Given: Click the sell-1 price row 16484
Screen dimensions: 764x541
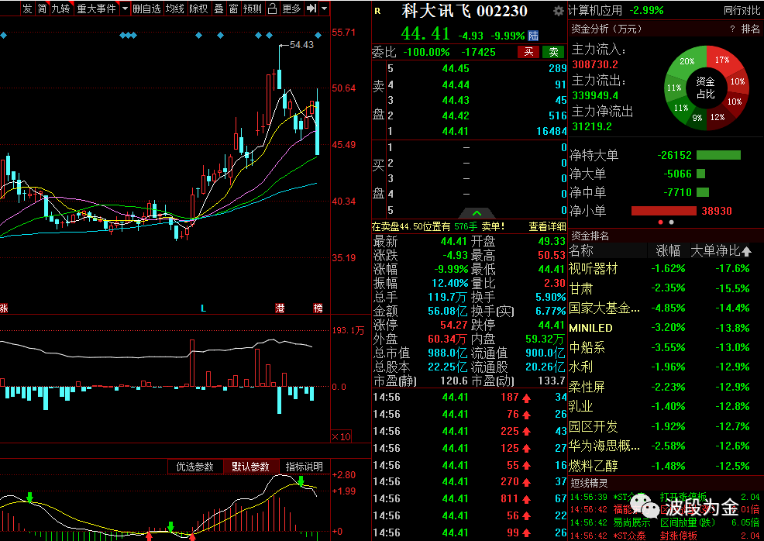Looking at the screenshot, I should pos(477,131).
